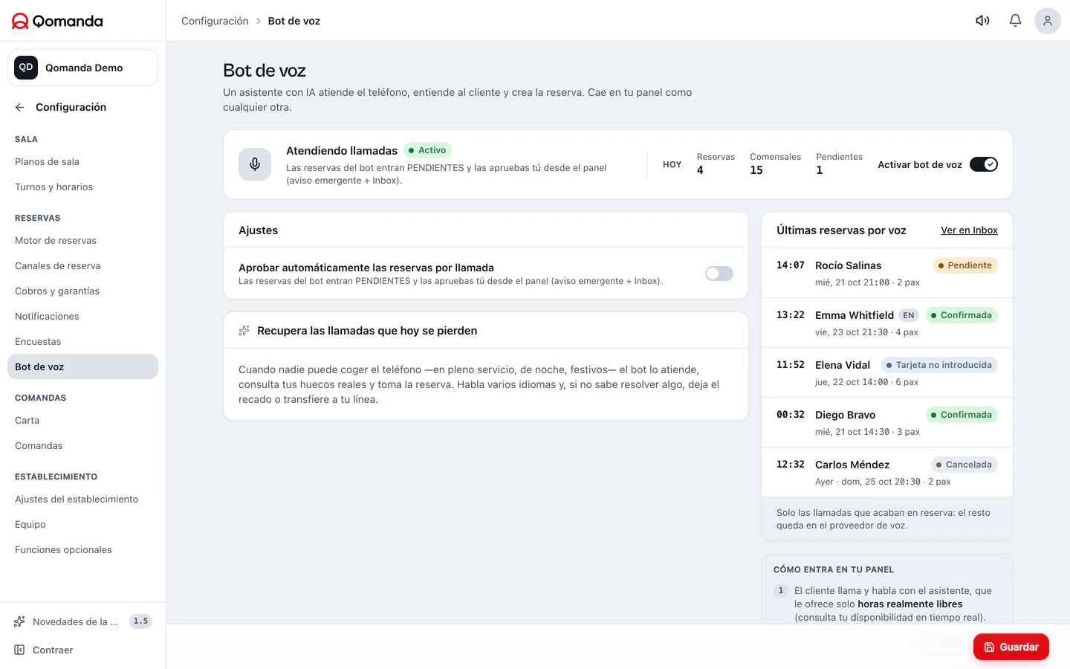Enable automatic approval of call reservations
1070x669 pixels.
719,274
